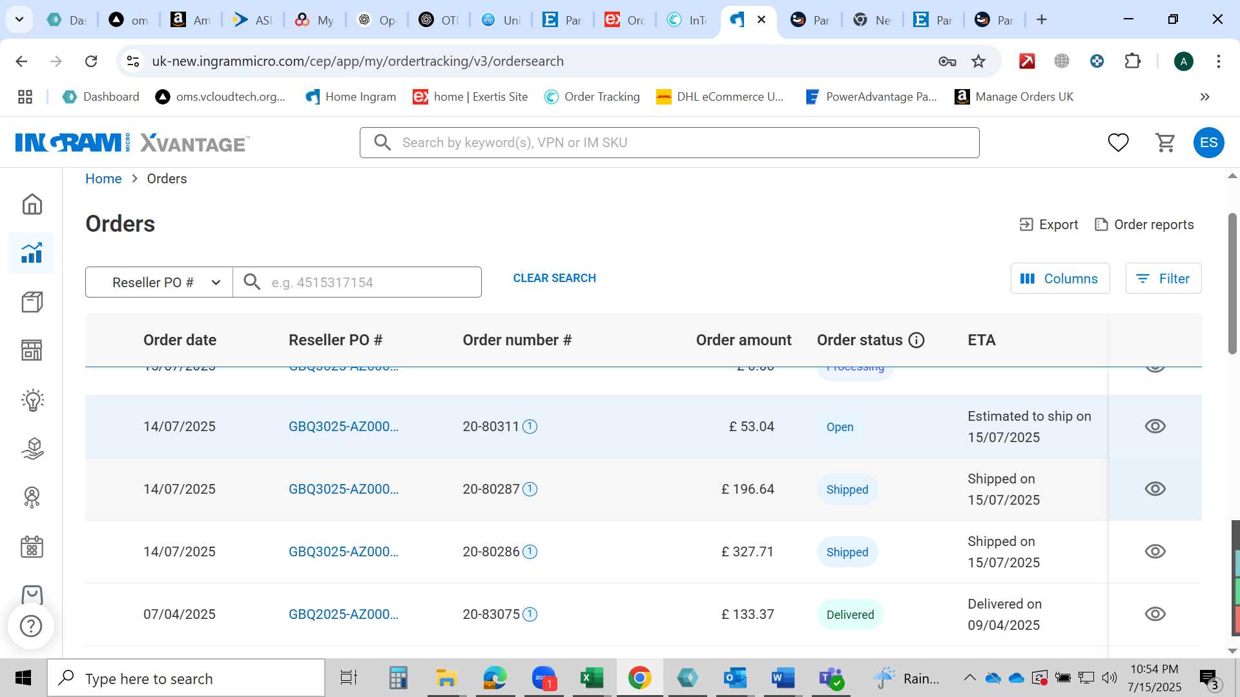Focus the Reseller PO number search field
1240x697 pixels.
click(x=357, y=282)
